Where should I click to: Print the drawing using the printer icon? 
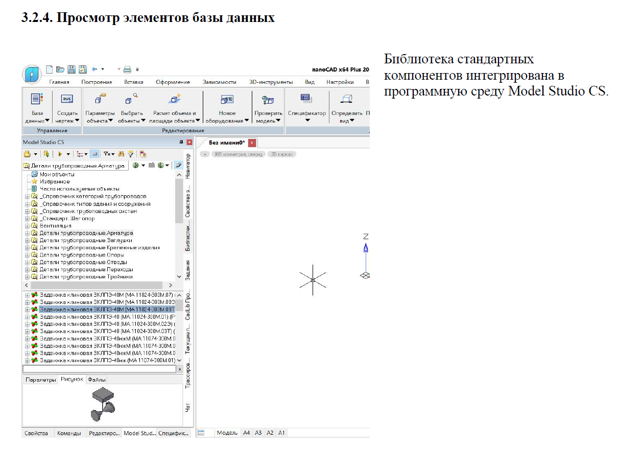127,69
